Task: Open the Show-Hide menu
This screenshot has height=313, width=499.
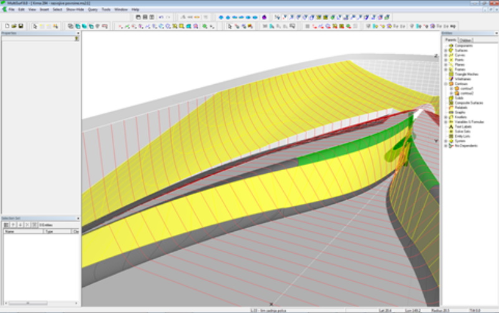Action: point(74,9)
